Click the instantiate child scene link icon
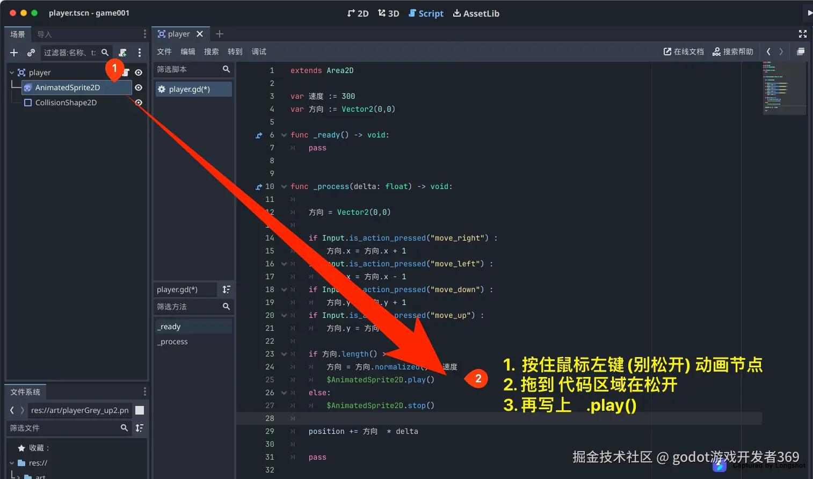This screenshot has height=479, width=813. [x=31, y=53]
